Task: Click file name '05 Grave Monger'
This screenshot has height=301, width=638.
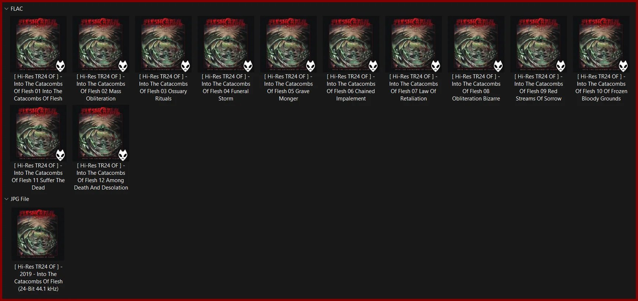Action: coord(288,88)
